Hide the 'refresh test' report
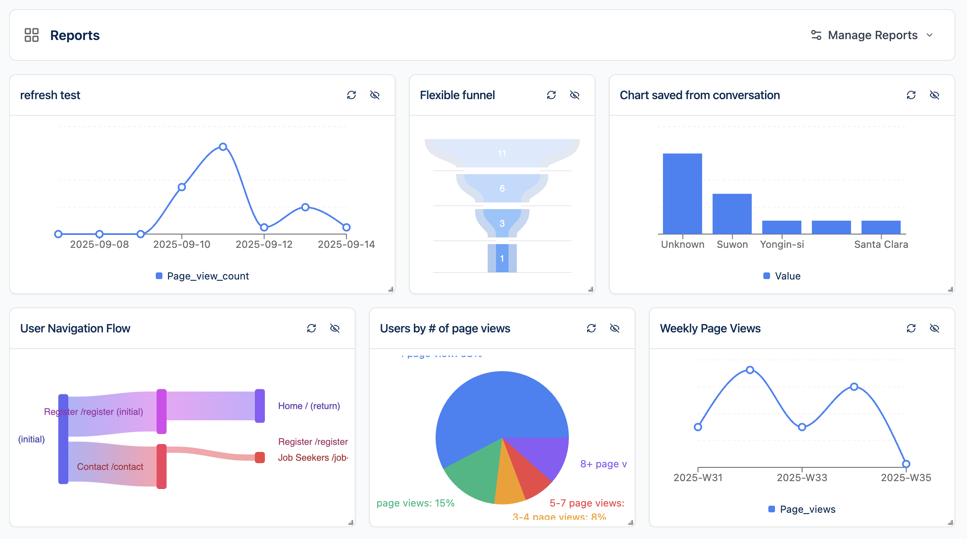The width and height of the screenshot is (967, 539). 375,95
